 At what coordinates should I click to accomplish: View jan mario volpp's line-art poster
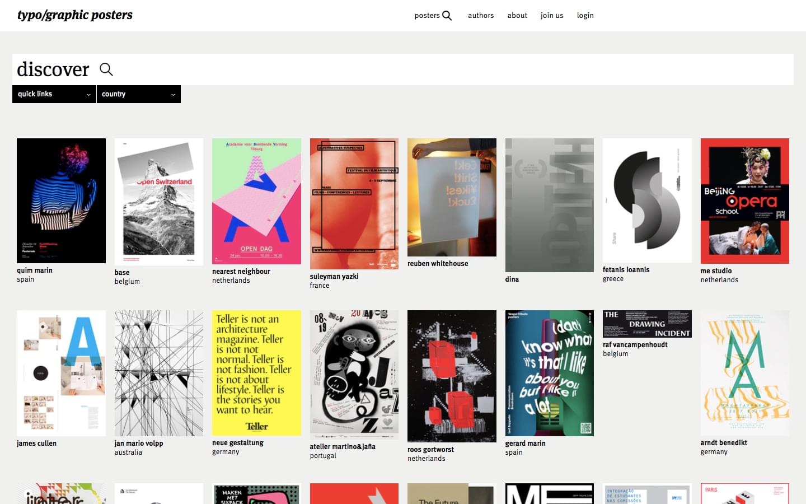159,373
